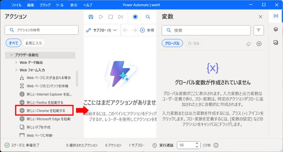Add a variable with the plus icon
The image size is (283, 152).
pos(259,44)
